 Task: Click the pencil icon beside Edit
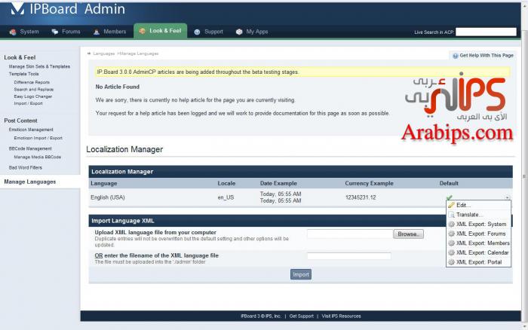coord(452,206)
